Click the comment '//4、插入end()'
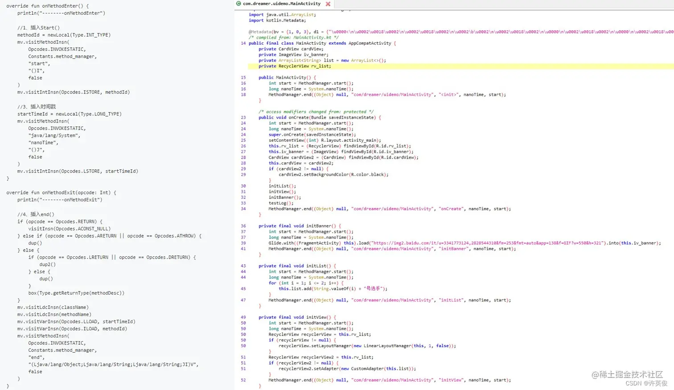674x390 pixels. tap(36, 214)
